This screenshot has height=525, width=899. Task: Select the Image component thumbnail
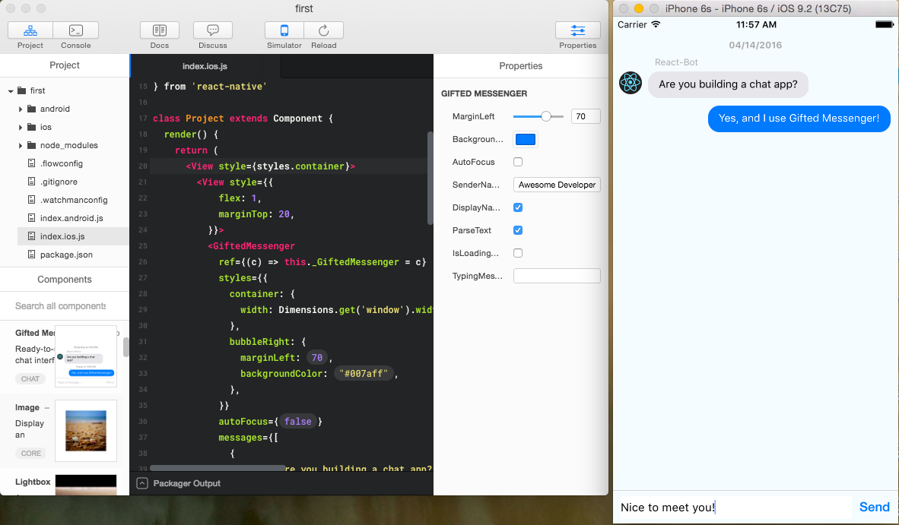click(86, 431)
